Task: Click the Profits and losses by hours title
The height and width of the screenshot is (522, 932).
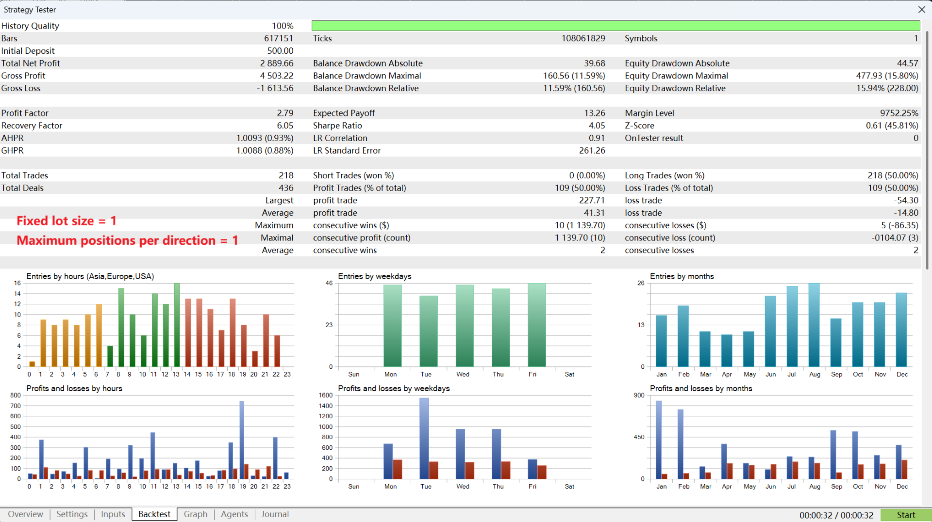Action: point(74,389)
